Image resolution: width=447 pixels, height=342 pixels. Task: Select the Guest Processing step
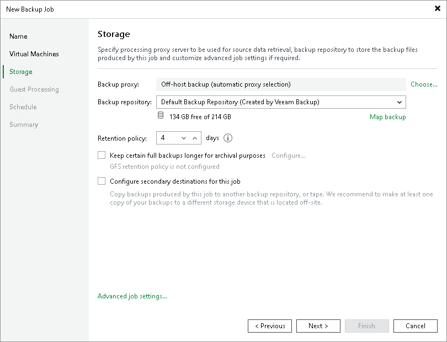[34, 89]
